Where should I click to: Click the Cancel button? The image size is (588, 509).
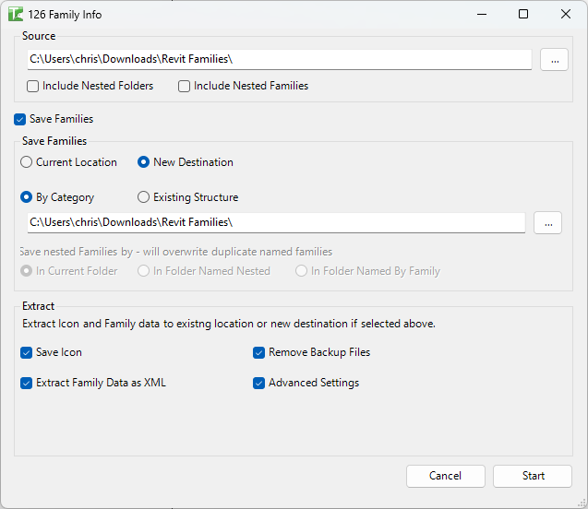[x=446, y=476]
